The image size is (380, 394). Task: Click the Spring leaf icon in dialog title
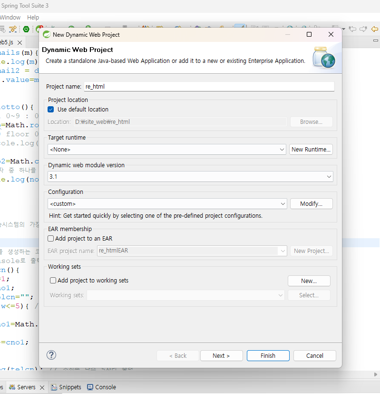coord(47,34)
